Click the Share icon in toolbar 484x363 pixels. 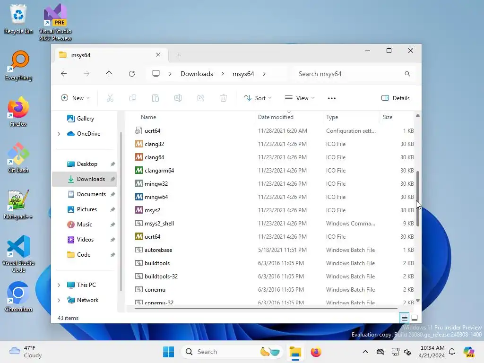(200, 98)
